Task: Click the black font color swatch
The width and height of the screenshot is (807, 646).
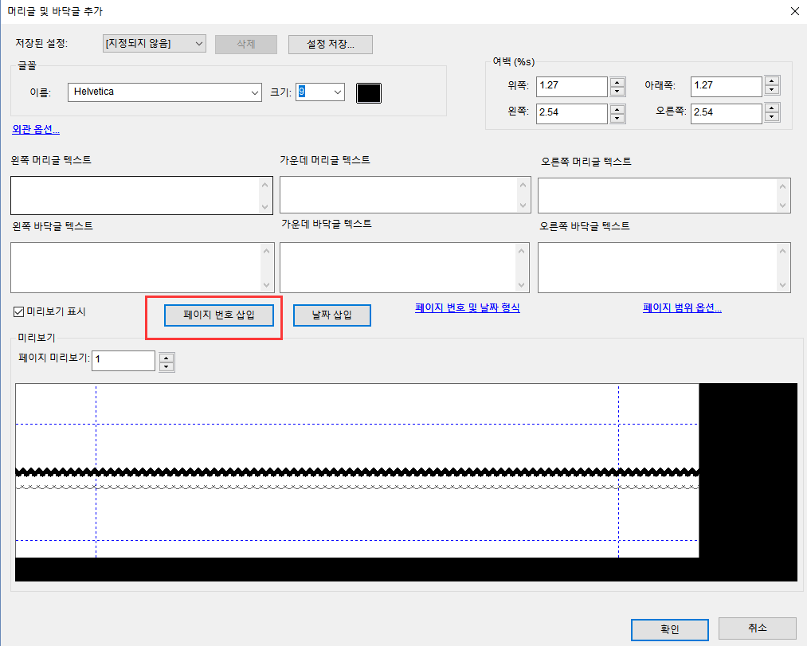Action: [x=368, y=92]
